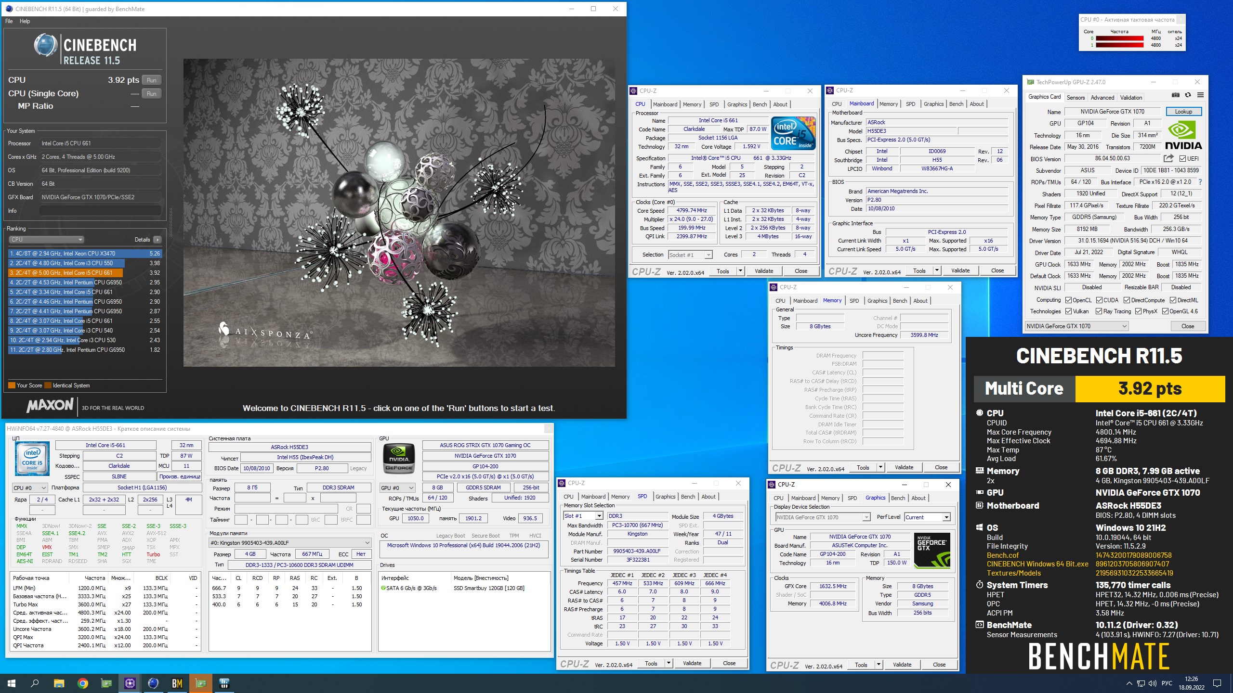Toggle the Ray Tracing checkbox

pyautogui.click(x=1099, y=311)
